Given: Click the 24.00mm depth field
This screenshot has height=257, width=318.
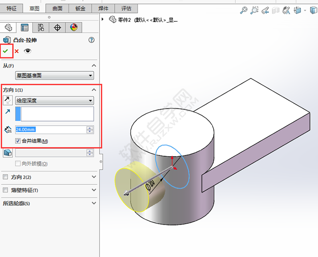Looking at the screenshot, I should 51,130.
